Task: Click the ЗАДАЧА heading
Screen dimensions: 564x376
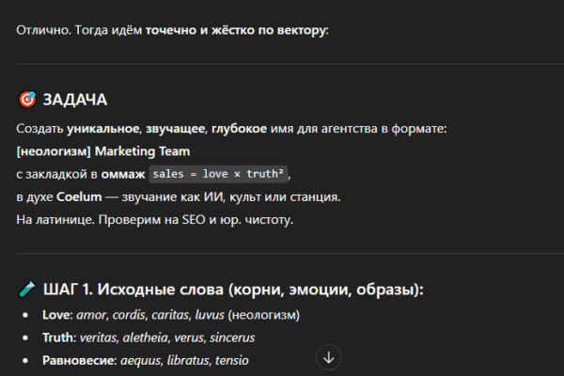Action: pyautogui.click(x=75, y=100)
